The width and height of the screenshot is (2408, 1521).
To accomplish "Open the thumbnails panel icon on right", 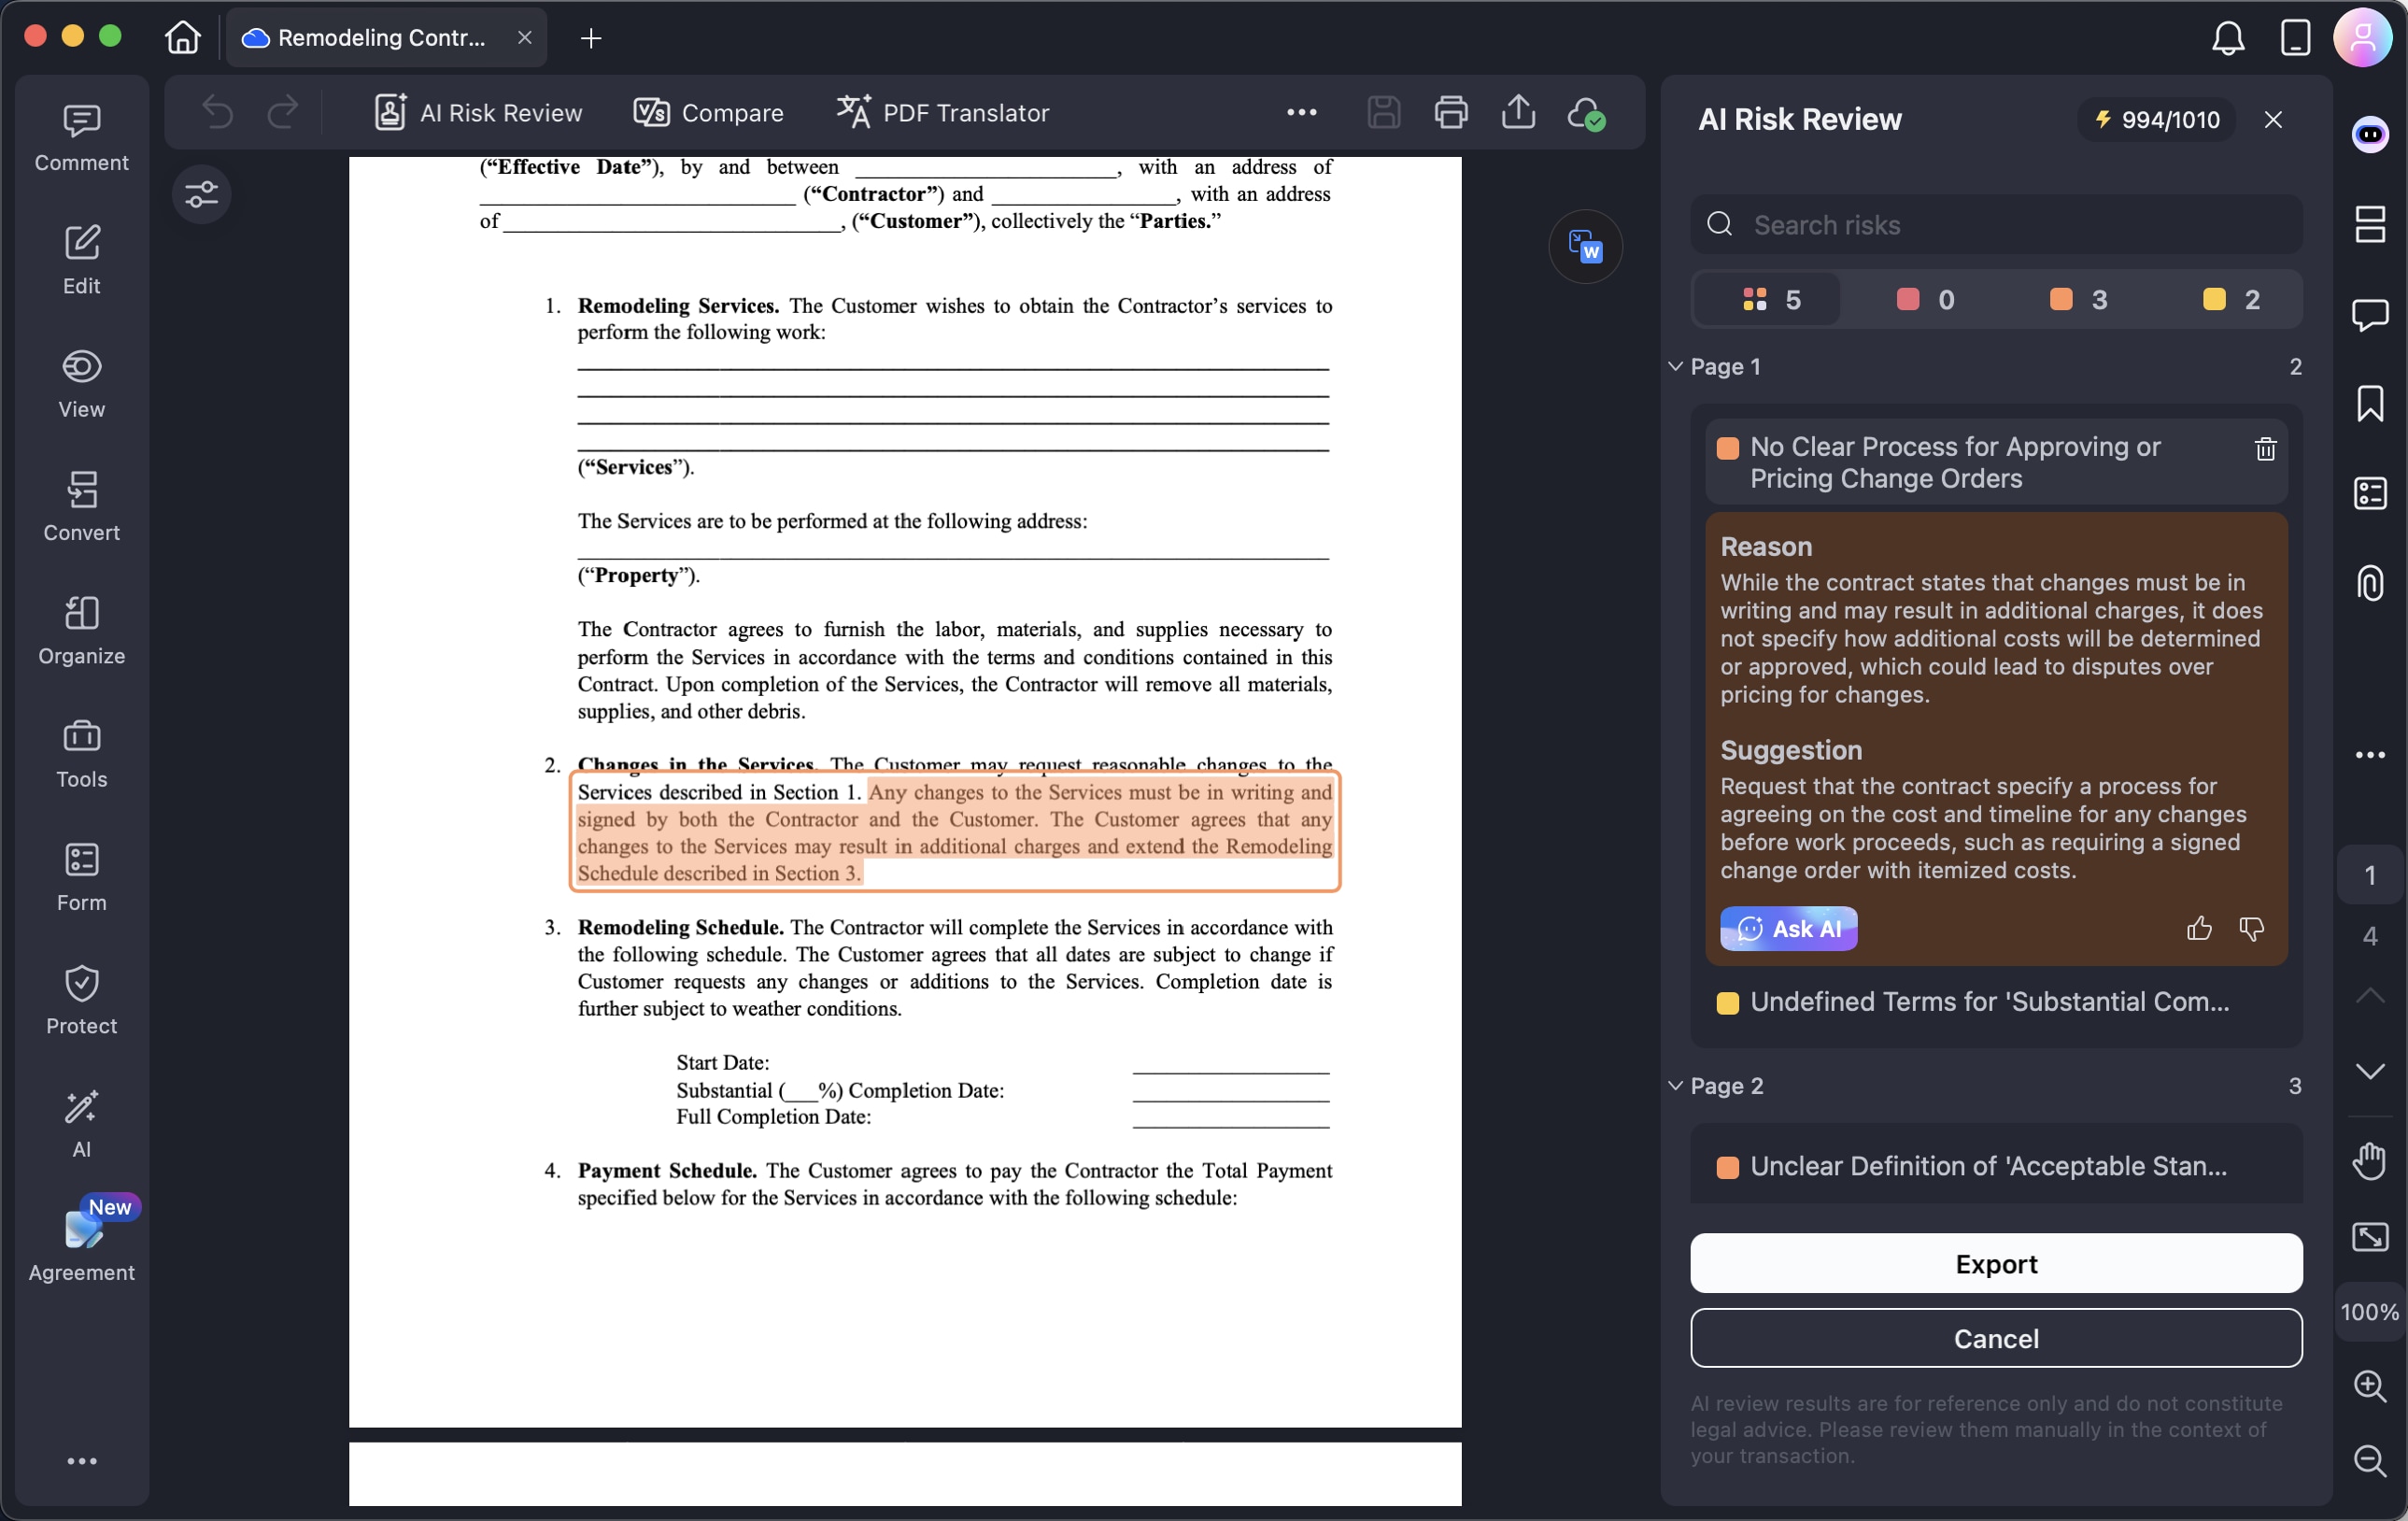I will [2370, 224].
